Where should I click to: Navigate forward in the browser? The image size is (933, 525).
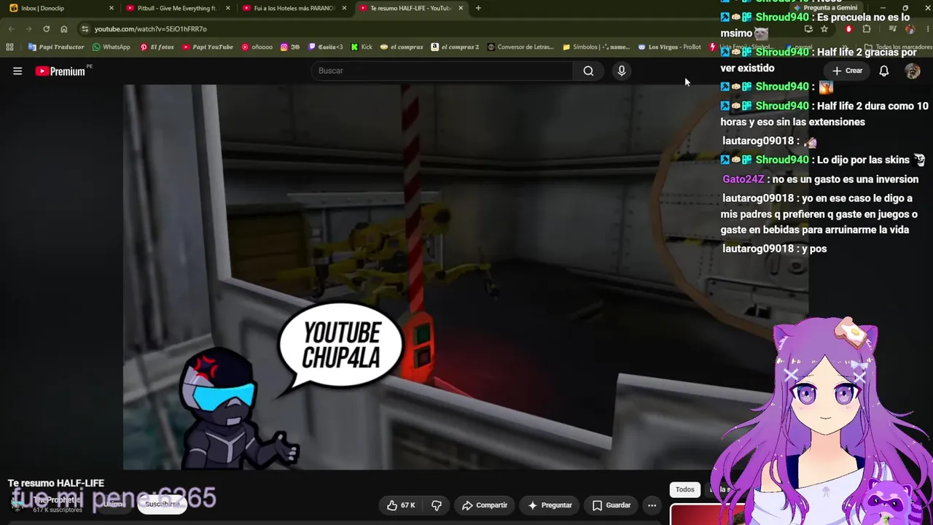[28, 29]
